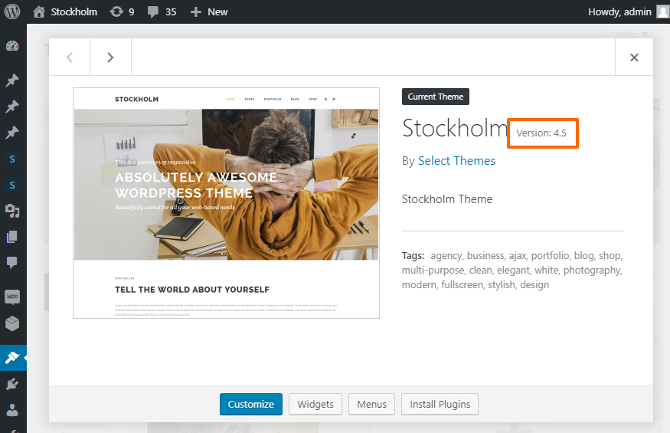Go to the Menus button
This screenshot has width=670, height=433.
(371, 404)
